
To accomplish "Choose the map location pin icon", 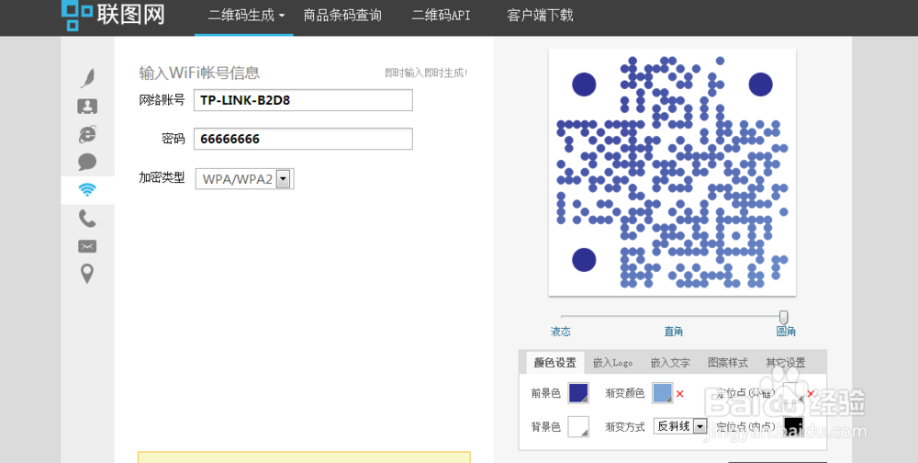I will pyautogui.click(x=87, y=274).
